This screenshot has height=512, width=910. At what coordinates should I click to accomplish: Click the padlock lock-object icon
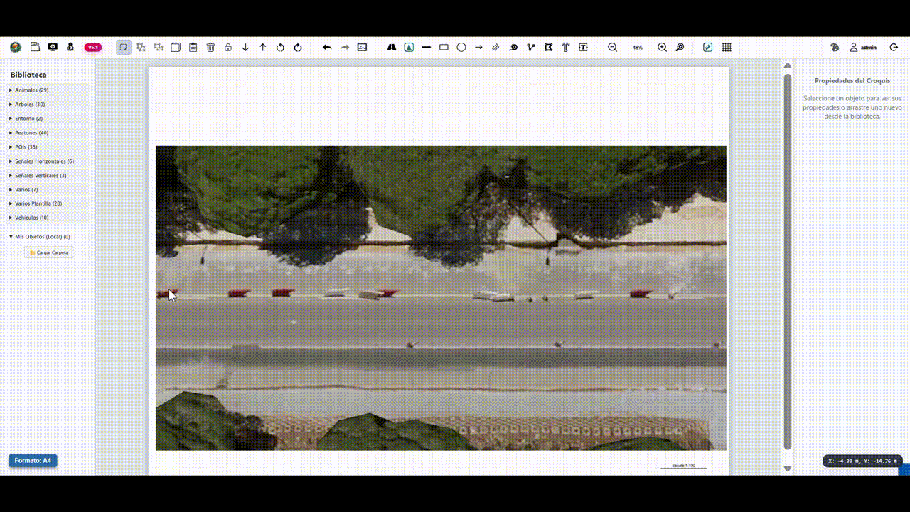point(228,48)
